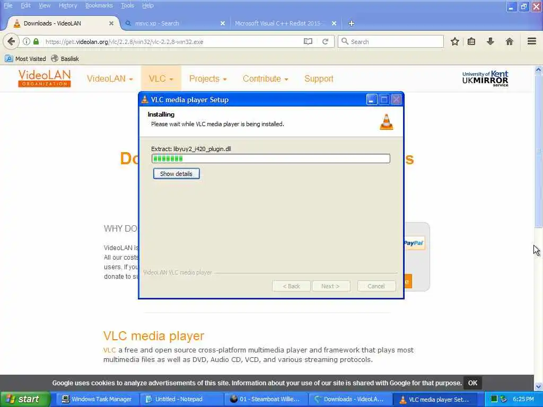Go to home page icon
Image resolution: width=543 pixels, height=407 pixels.
509,41
